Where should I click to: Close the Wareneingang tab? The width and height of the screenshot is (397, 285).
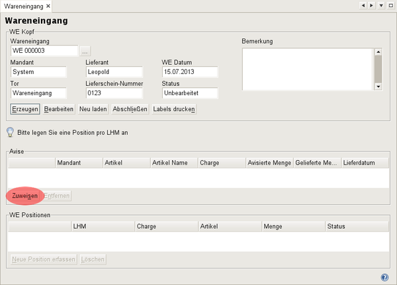[48, 6]
